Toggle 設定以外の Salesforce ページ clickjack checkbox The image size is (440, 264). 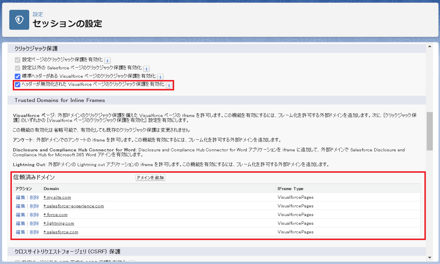(18, 68)
